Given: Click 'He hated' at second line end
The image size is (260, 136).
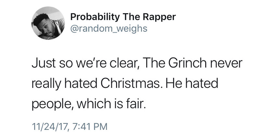Looking at the screenshot, I should point(192,83).
